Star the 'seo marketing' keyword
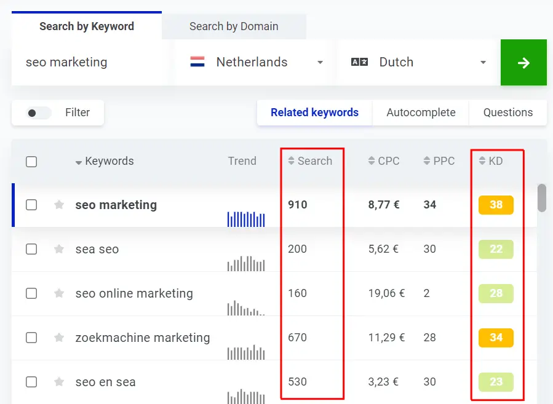 (59, 205)
